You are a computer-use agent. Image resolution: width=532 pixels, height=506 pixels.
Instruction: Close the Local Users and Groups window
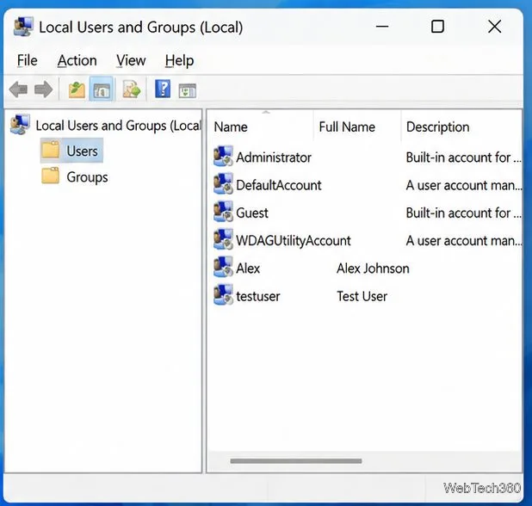point(495,27)
